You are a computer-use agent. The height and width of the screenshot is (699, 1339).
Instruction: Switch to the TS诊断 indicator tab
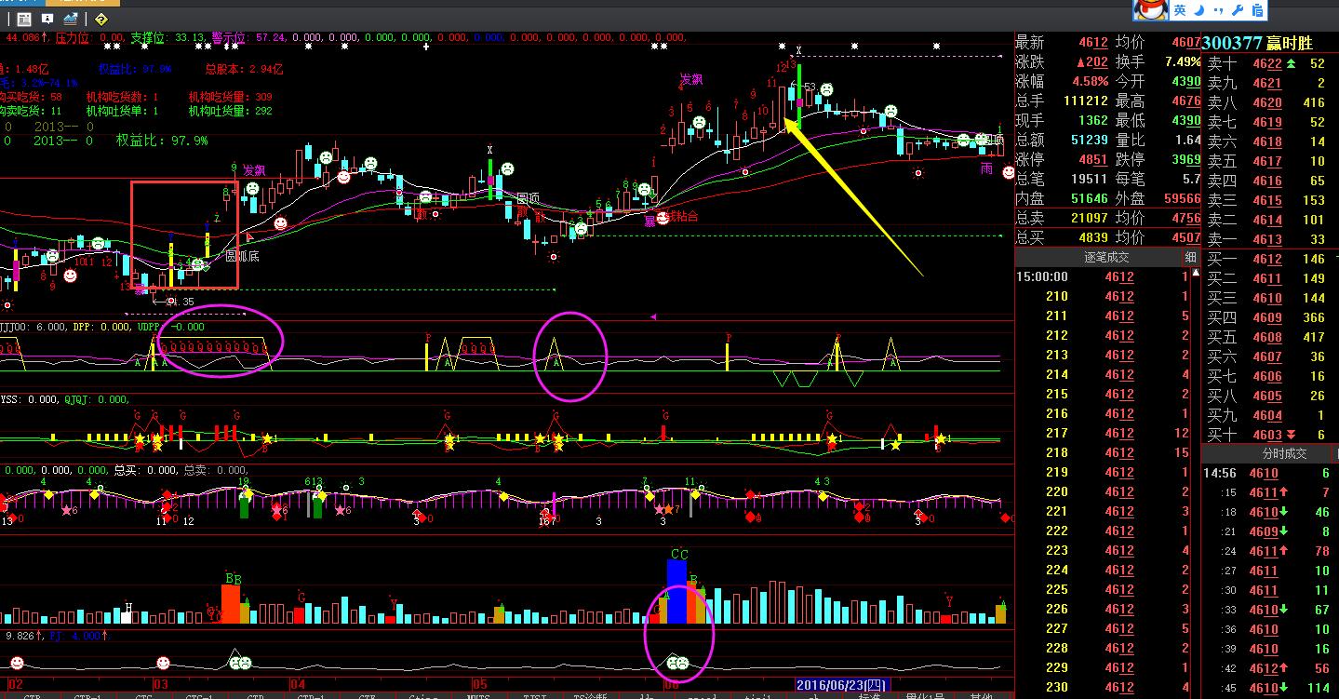pos(590,696)
